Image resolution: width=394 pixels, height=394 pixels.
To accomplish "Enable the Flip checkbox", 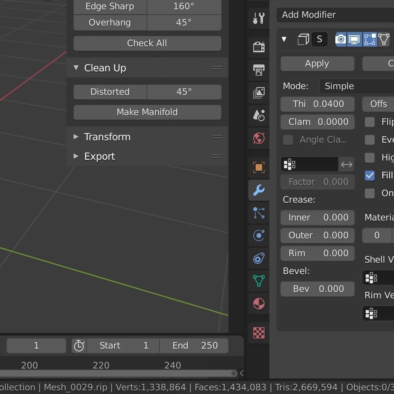I will click(x=370, y=122).
